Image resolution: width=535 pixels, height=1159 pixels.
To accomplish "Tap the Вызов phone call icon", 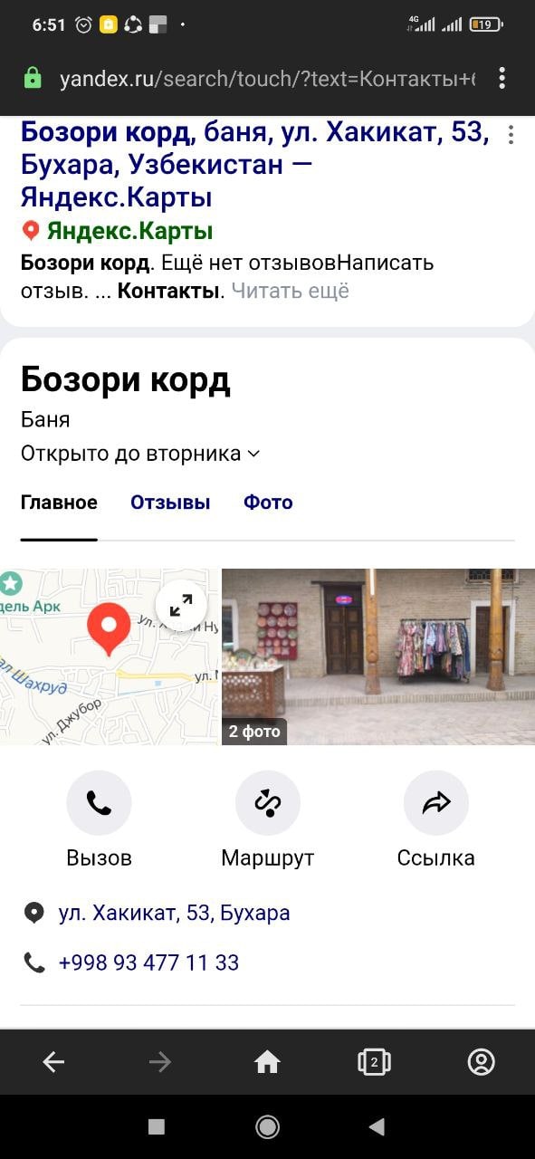I will [x=99, y=802].
